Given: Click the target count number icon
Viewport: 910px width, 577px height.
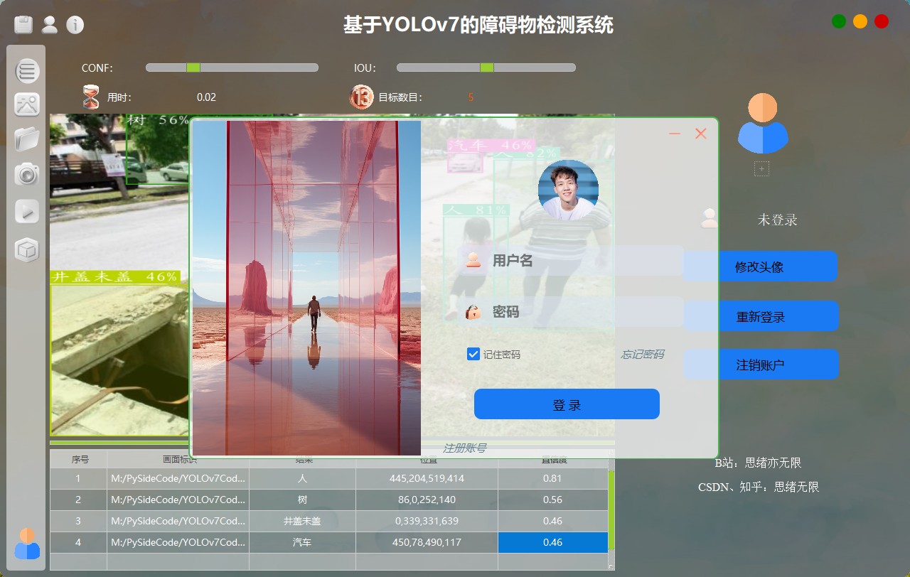Looking at the screenshot, I should pyautogui.click(x=362, y=97).
